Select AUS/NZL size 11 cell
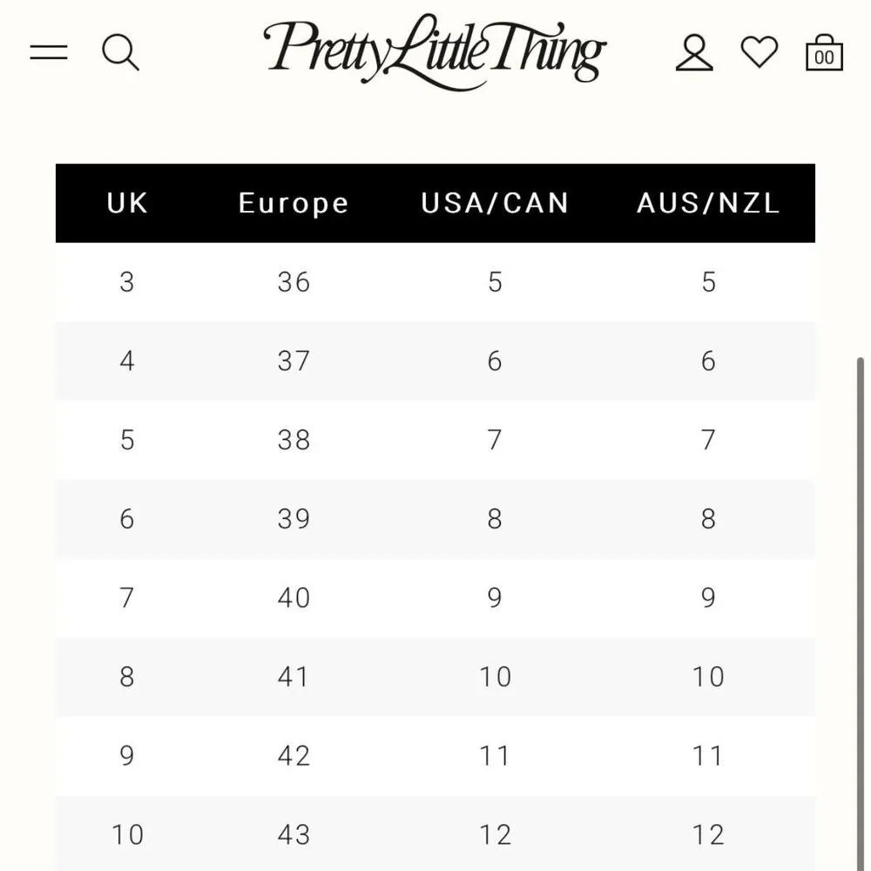The height and width of the screenshot is (871, 871). coord(708,755)
